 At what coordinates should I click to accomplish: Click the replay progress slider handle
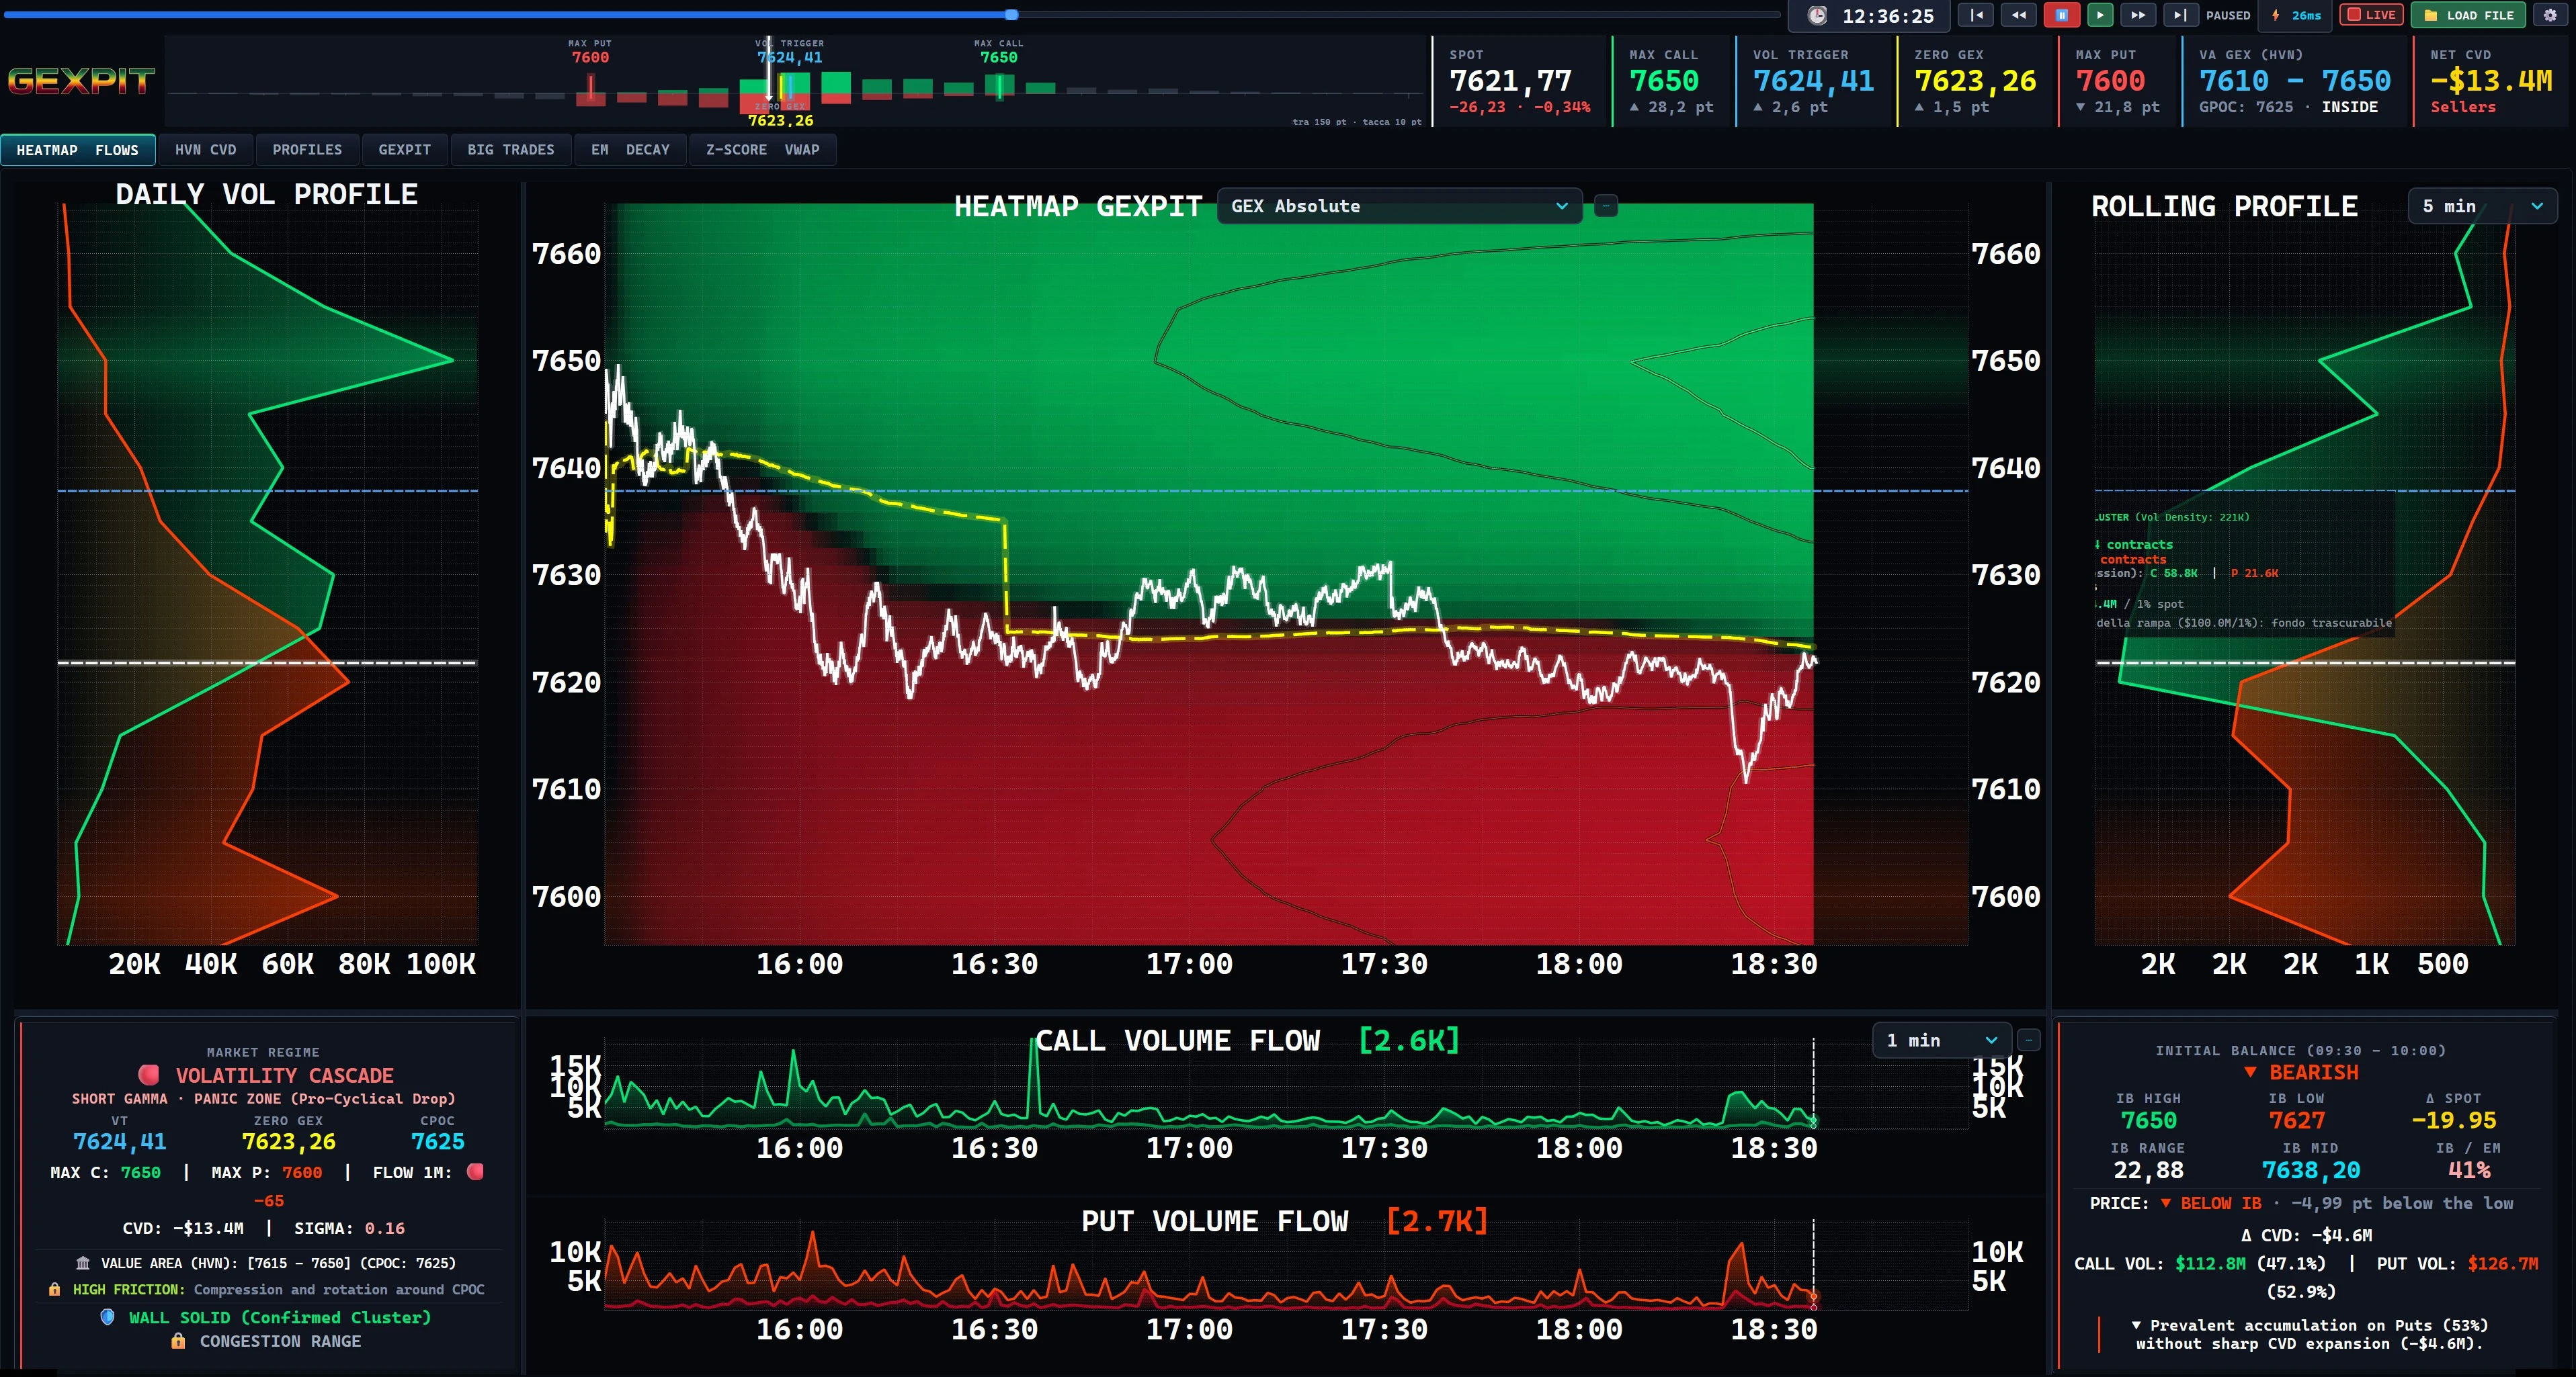point(1012,15)
